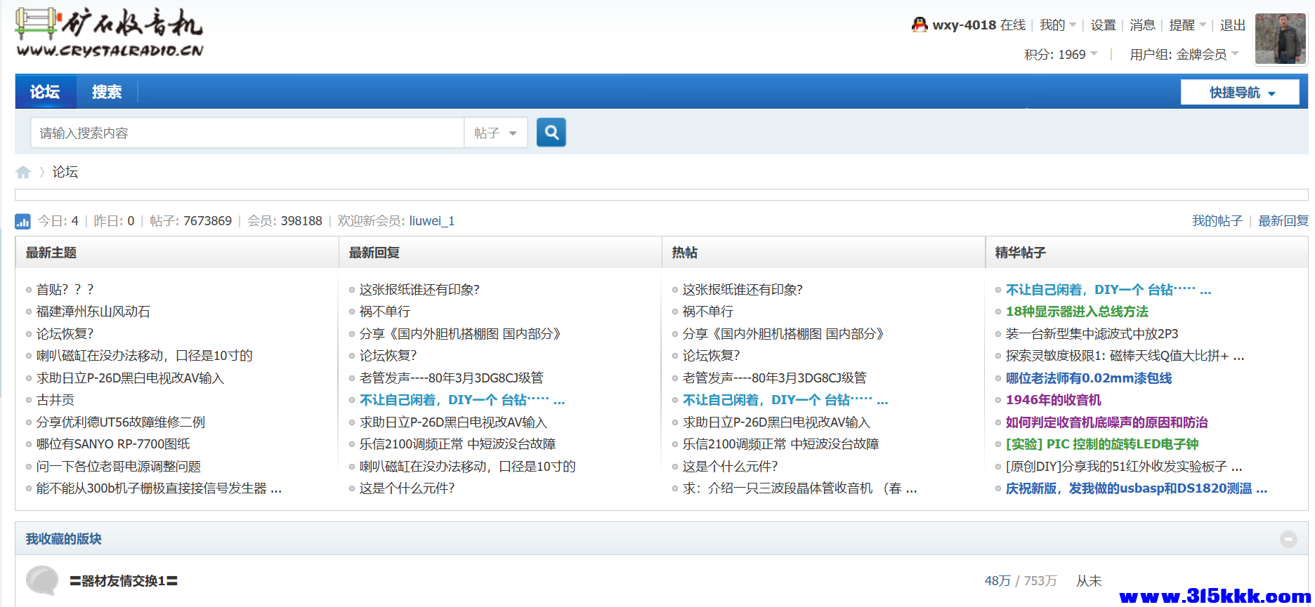1315x607 pixels.
Task: Open 分享《国内外胆机搭棚图 国内部分》 in 最新回复
Action: point(460,334)
